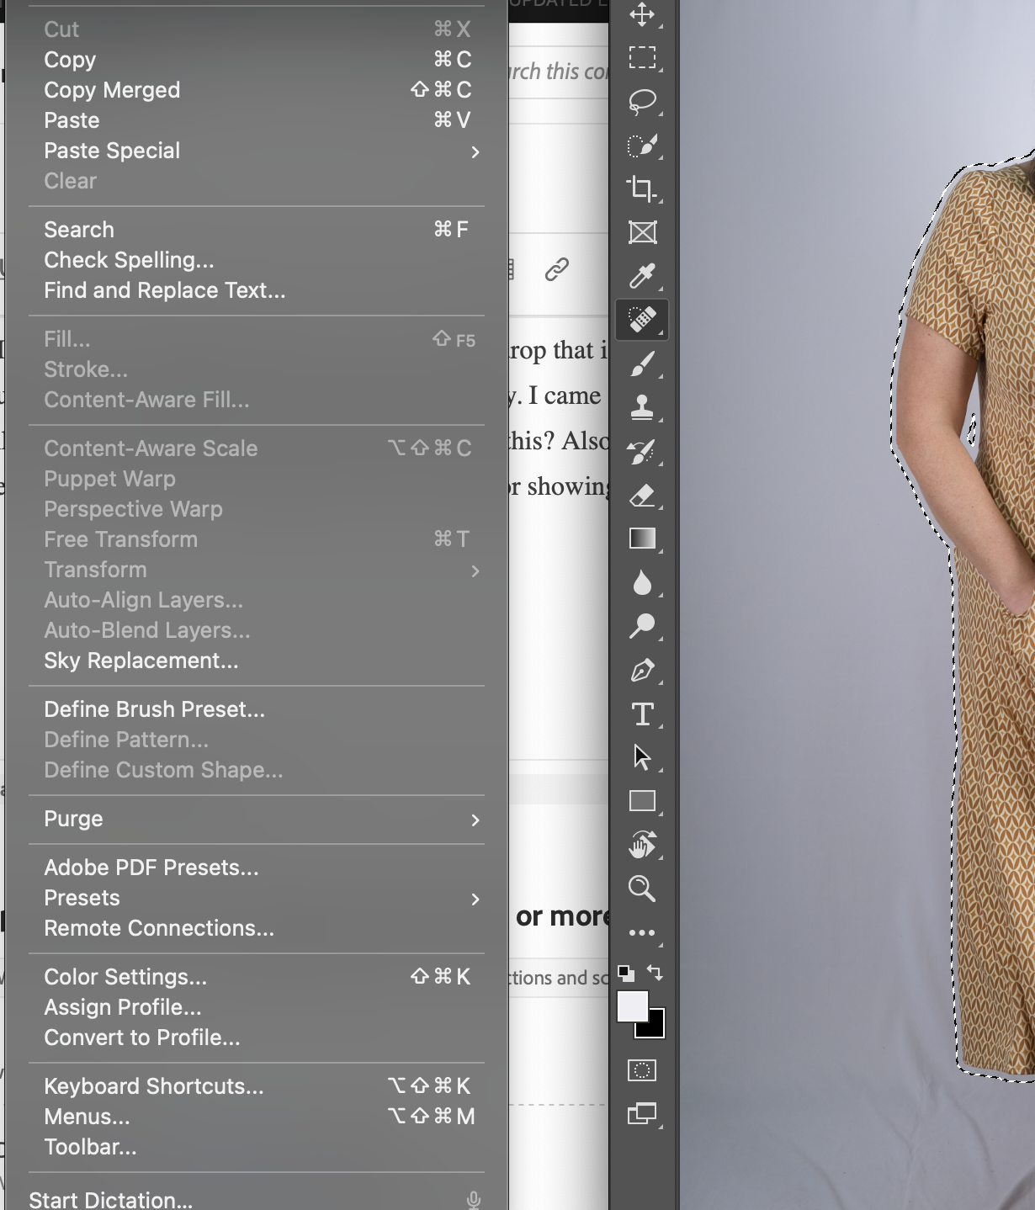The image size is (1035, 1210).
Task: Select the Zoom tool
Action: 641,889
